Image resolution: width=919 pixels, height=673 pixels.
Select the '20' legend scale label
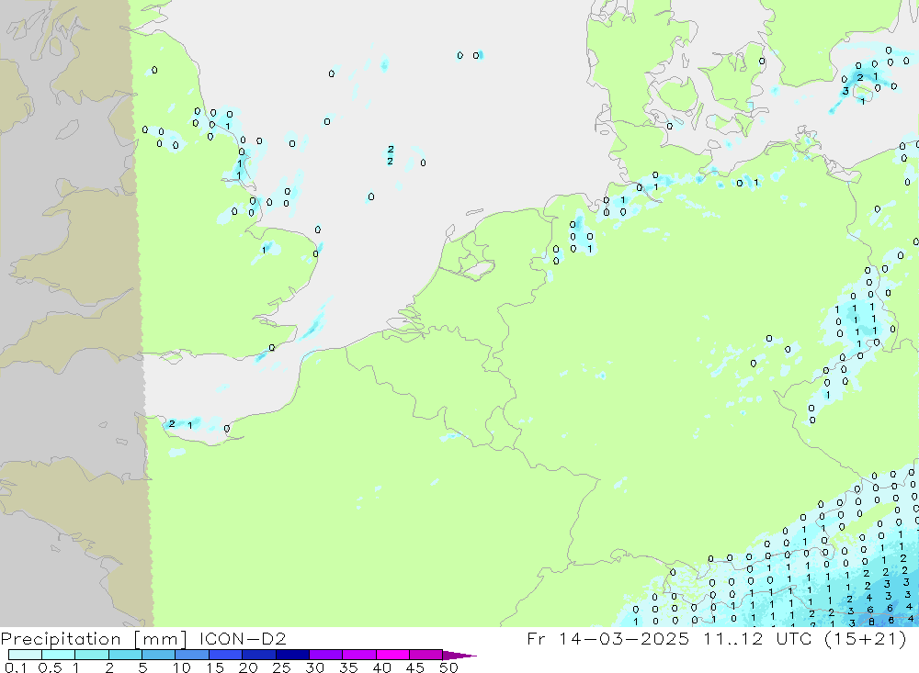248,667
